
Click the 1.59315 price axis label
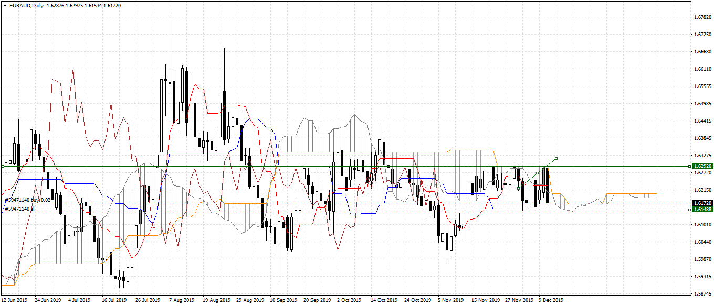(x=702, y=276)
